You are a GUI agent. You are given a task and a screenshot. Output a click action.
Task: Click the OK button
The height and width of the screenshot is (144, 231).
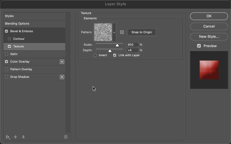point(209,16)
